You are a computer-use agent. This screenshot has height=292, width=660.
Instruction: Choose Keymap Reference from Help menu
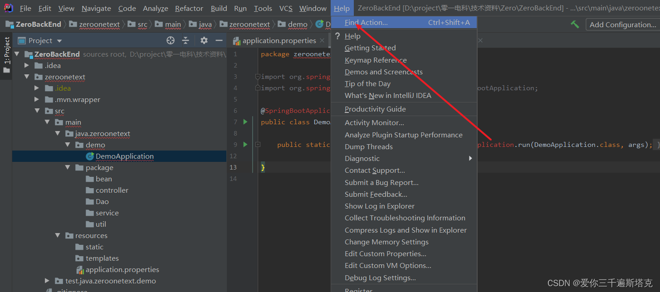[x=404, y=60]
